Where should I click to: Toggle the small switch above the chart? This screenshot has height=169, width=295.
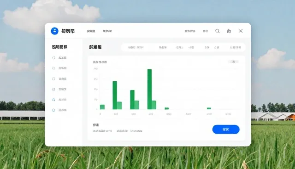[234, 62]
